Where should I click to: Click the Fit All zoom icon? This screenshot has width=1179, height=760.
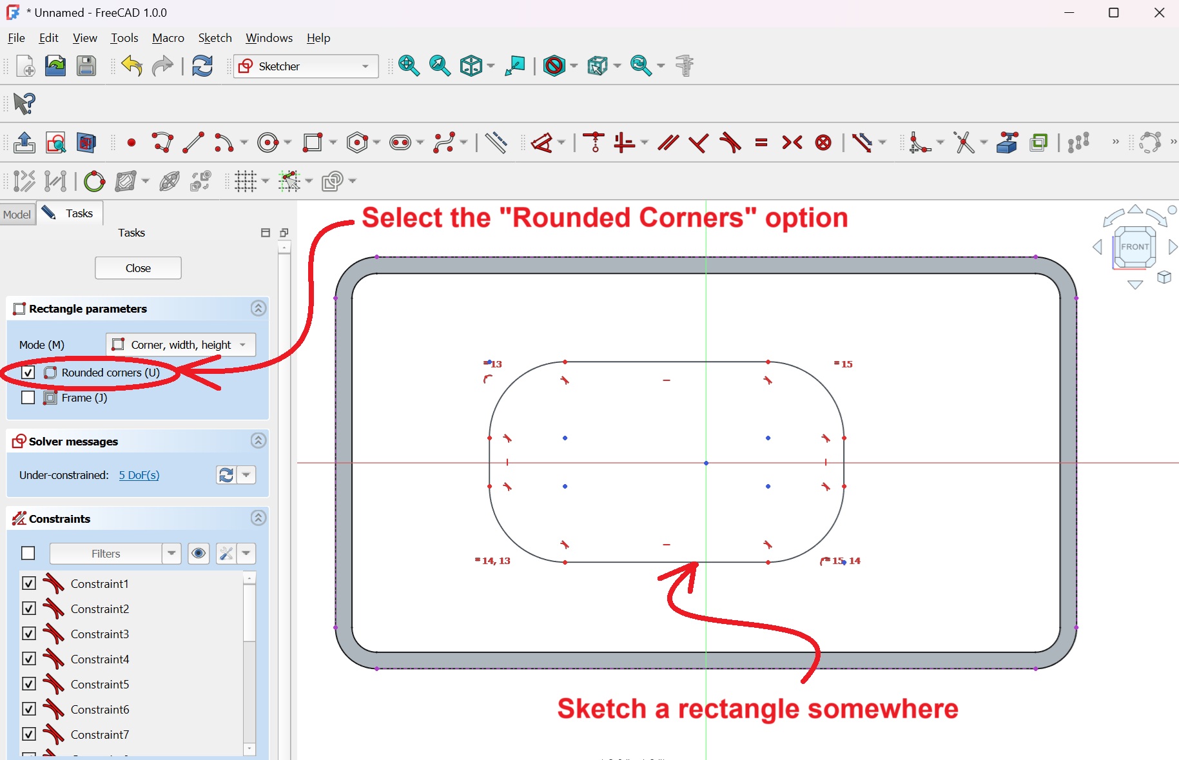pos(409,66)
